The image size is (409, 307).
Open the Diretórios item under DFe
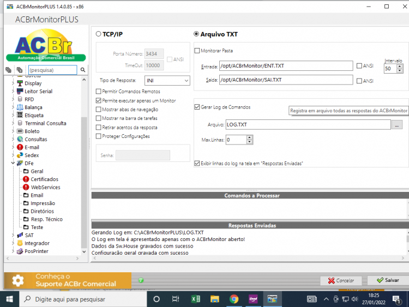pyautogui.click(x=42, y=211)
